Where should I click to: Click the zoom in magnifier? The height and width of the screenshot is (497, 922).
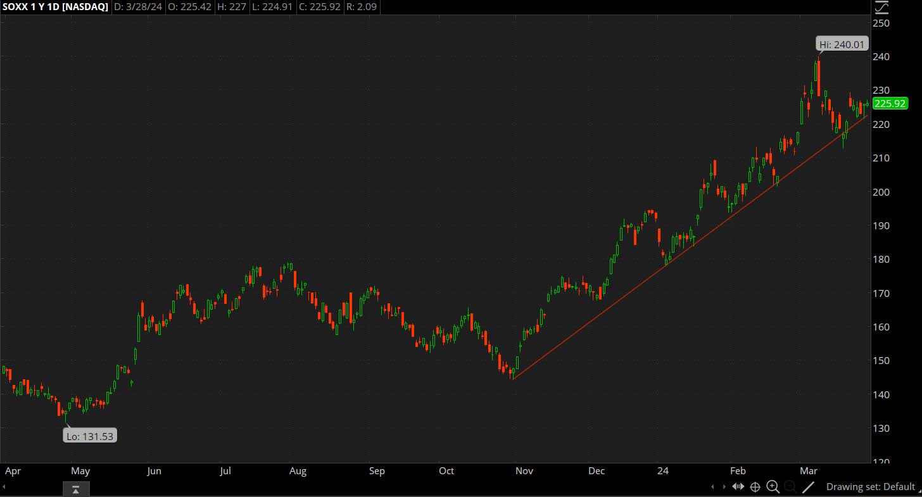point(773,486)
